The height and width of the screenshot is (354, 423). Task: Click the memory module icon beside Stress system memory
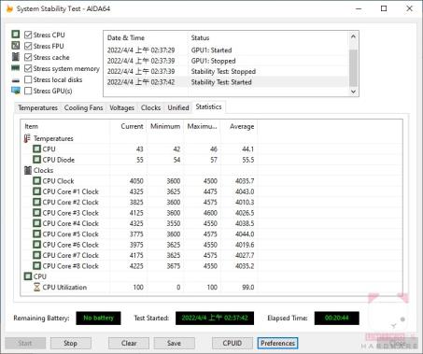pos(16,68)
